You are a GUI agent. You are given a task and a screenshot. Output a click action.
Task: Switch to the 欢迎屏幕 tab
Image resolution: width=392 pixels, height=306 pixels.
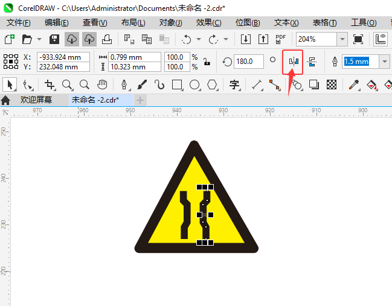[x=36, y=100]
